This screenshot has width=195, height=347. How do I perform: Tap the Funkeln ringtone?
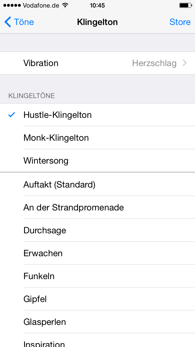pyautogui.click(x=39, y=276)
